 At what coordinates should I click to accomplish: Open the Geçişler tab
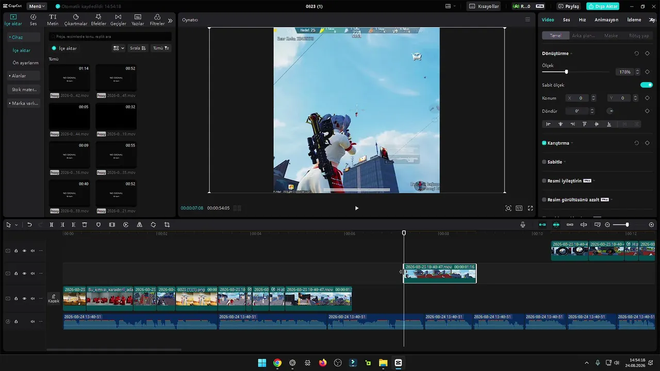[x=118, y=20]
